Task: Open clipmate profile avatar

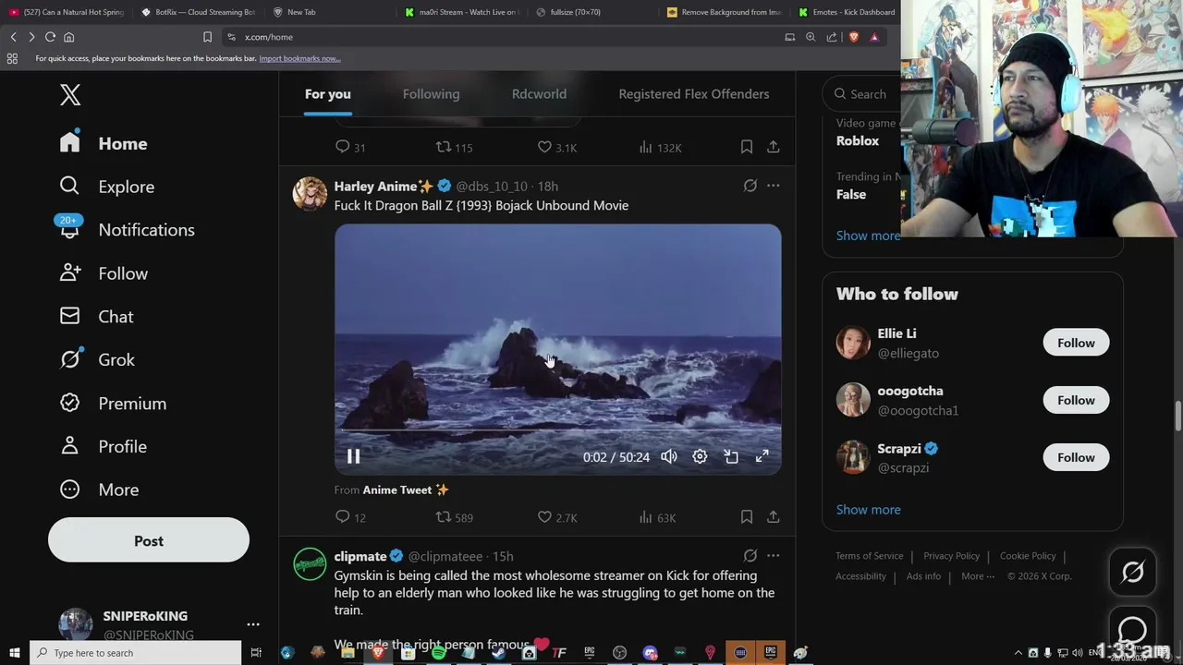Action: (x=310, y=564)
